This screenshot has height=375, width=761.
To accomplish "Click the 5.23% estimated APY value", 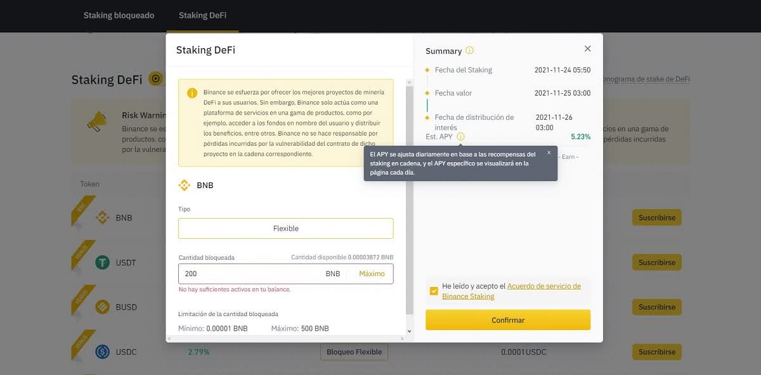I will tap(580, 136).
